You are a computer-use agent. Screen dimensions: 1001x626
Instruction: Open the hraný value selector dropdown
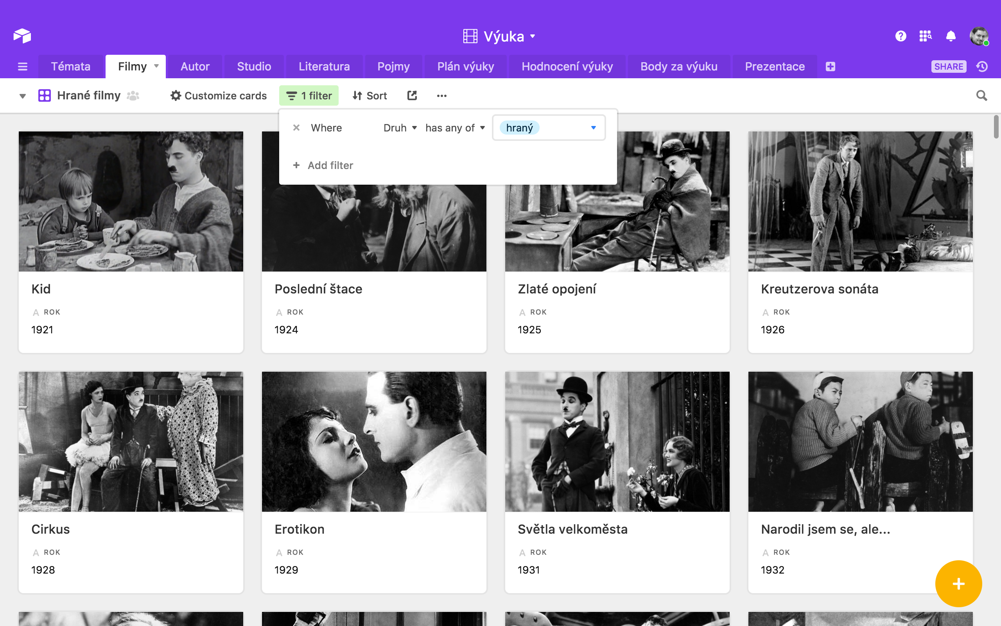593,128
